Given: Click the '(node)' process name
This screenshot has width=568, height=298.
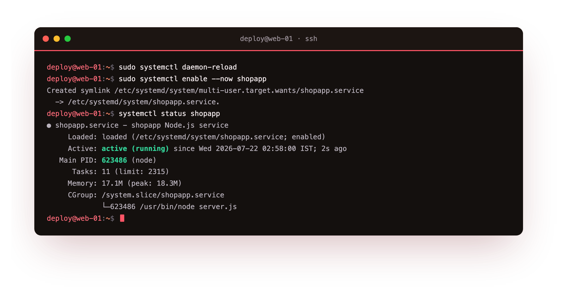Looking at the screenshot, I should coord(144,160).
